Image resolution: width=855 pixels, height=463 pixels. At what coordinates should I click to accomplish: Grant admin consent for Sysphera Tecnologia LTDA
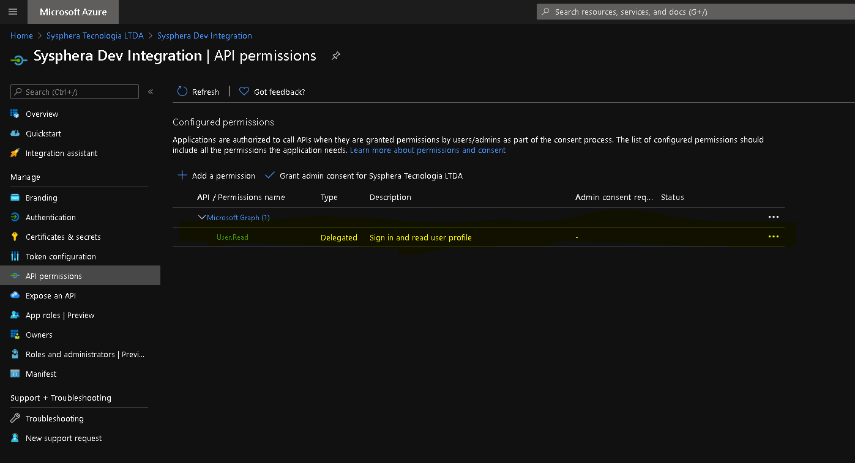click(364, 176)
